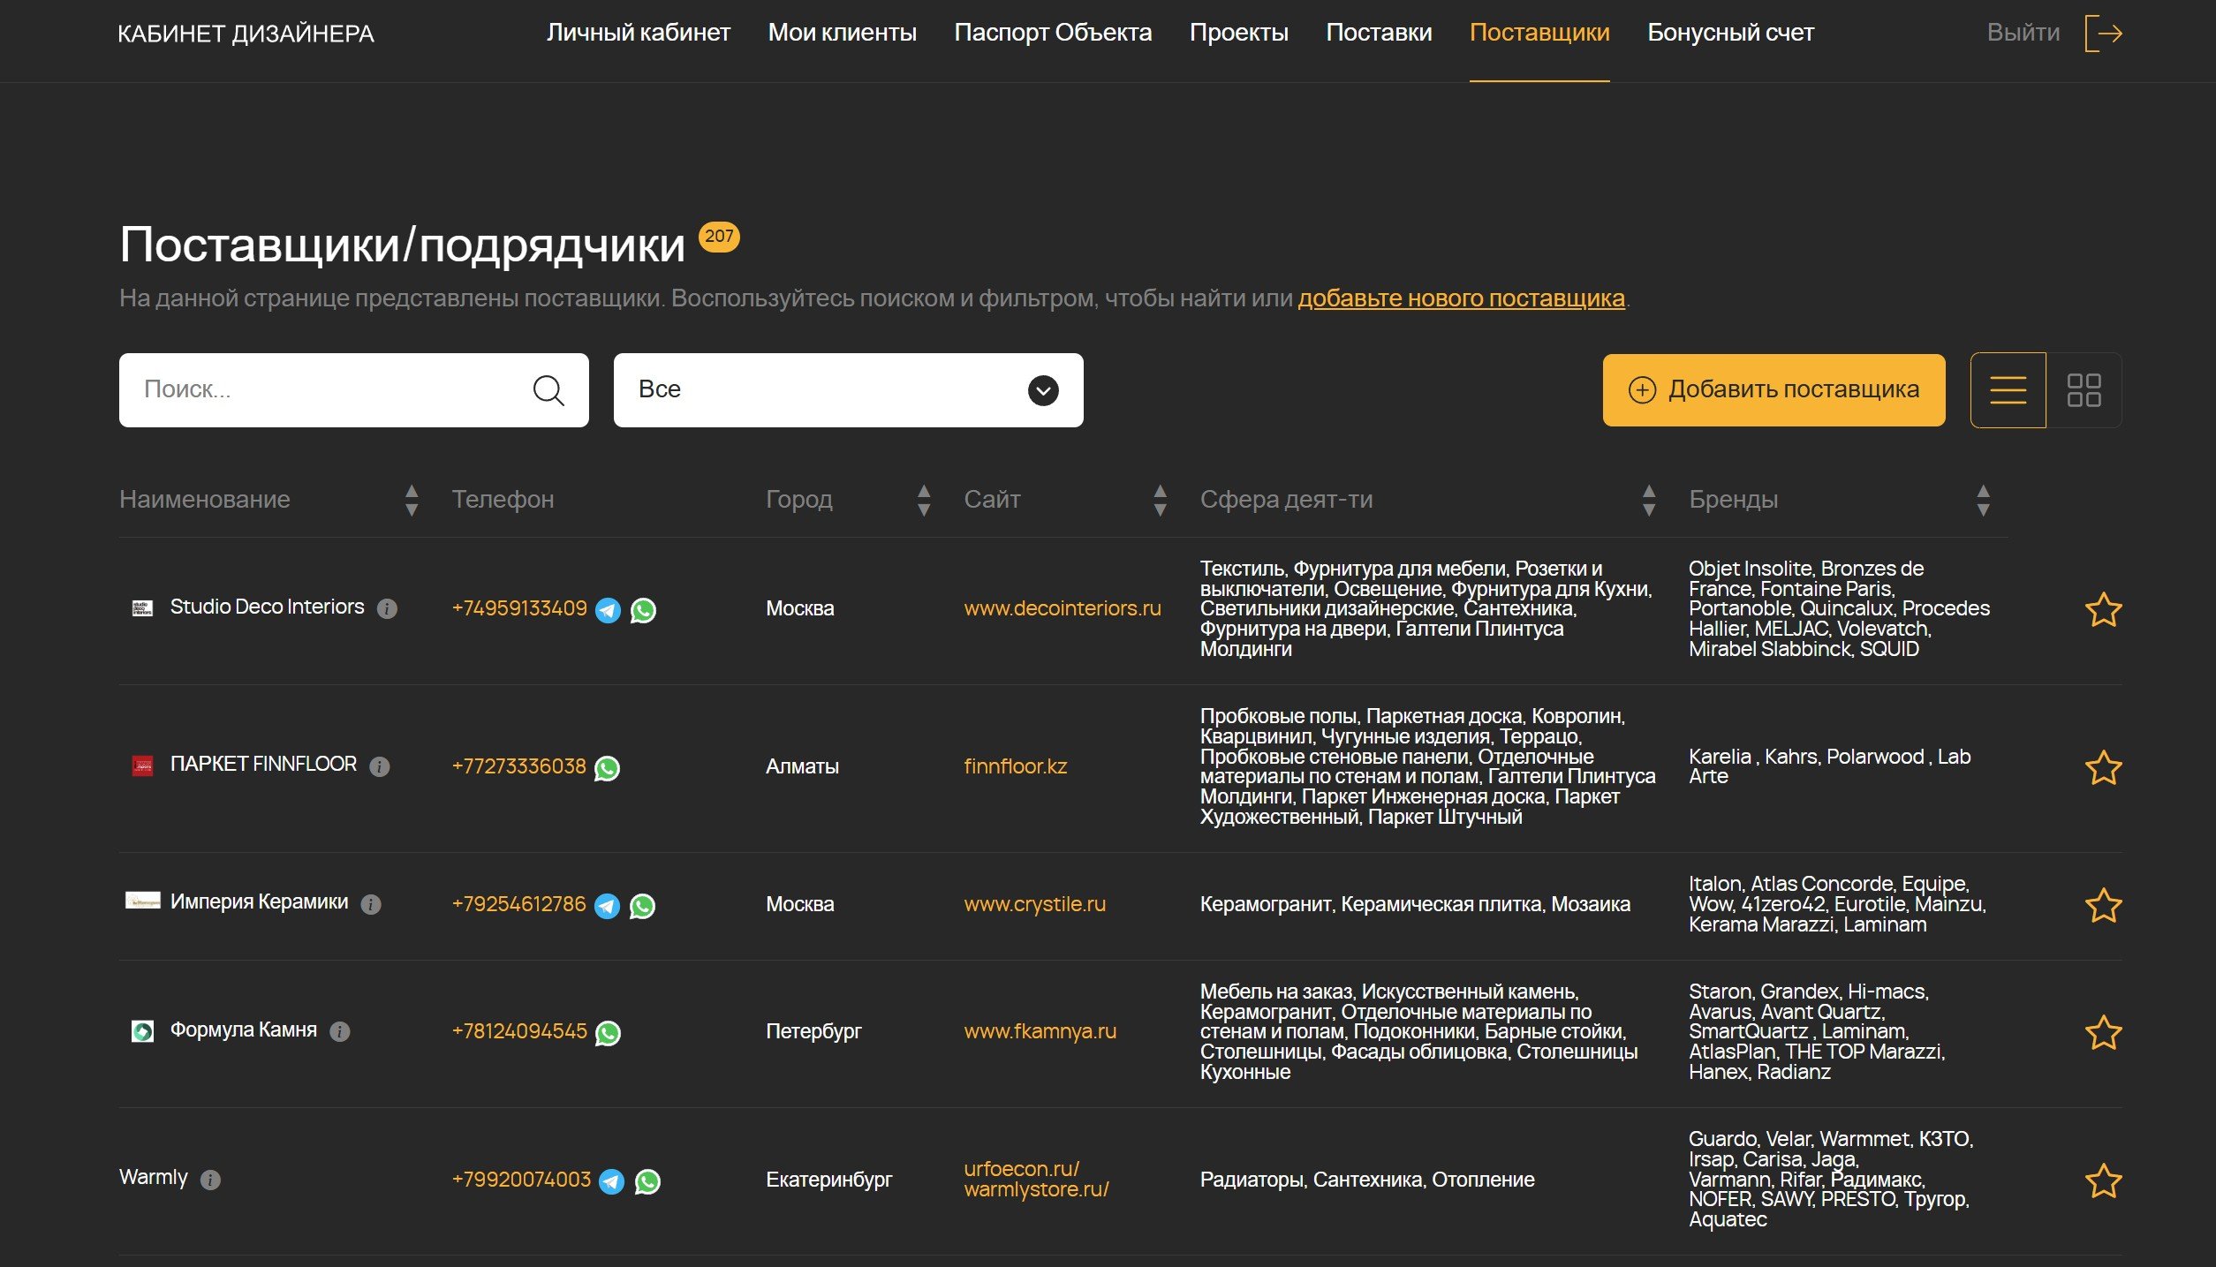Open Telegram chat for Studio Deco Interiors

(608, 610)
